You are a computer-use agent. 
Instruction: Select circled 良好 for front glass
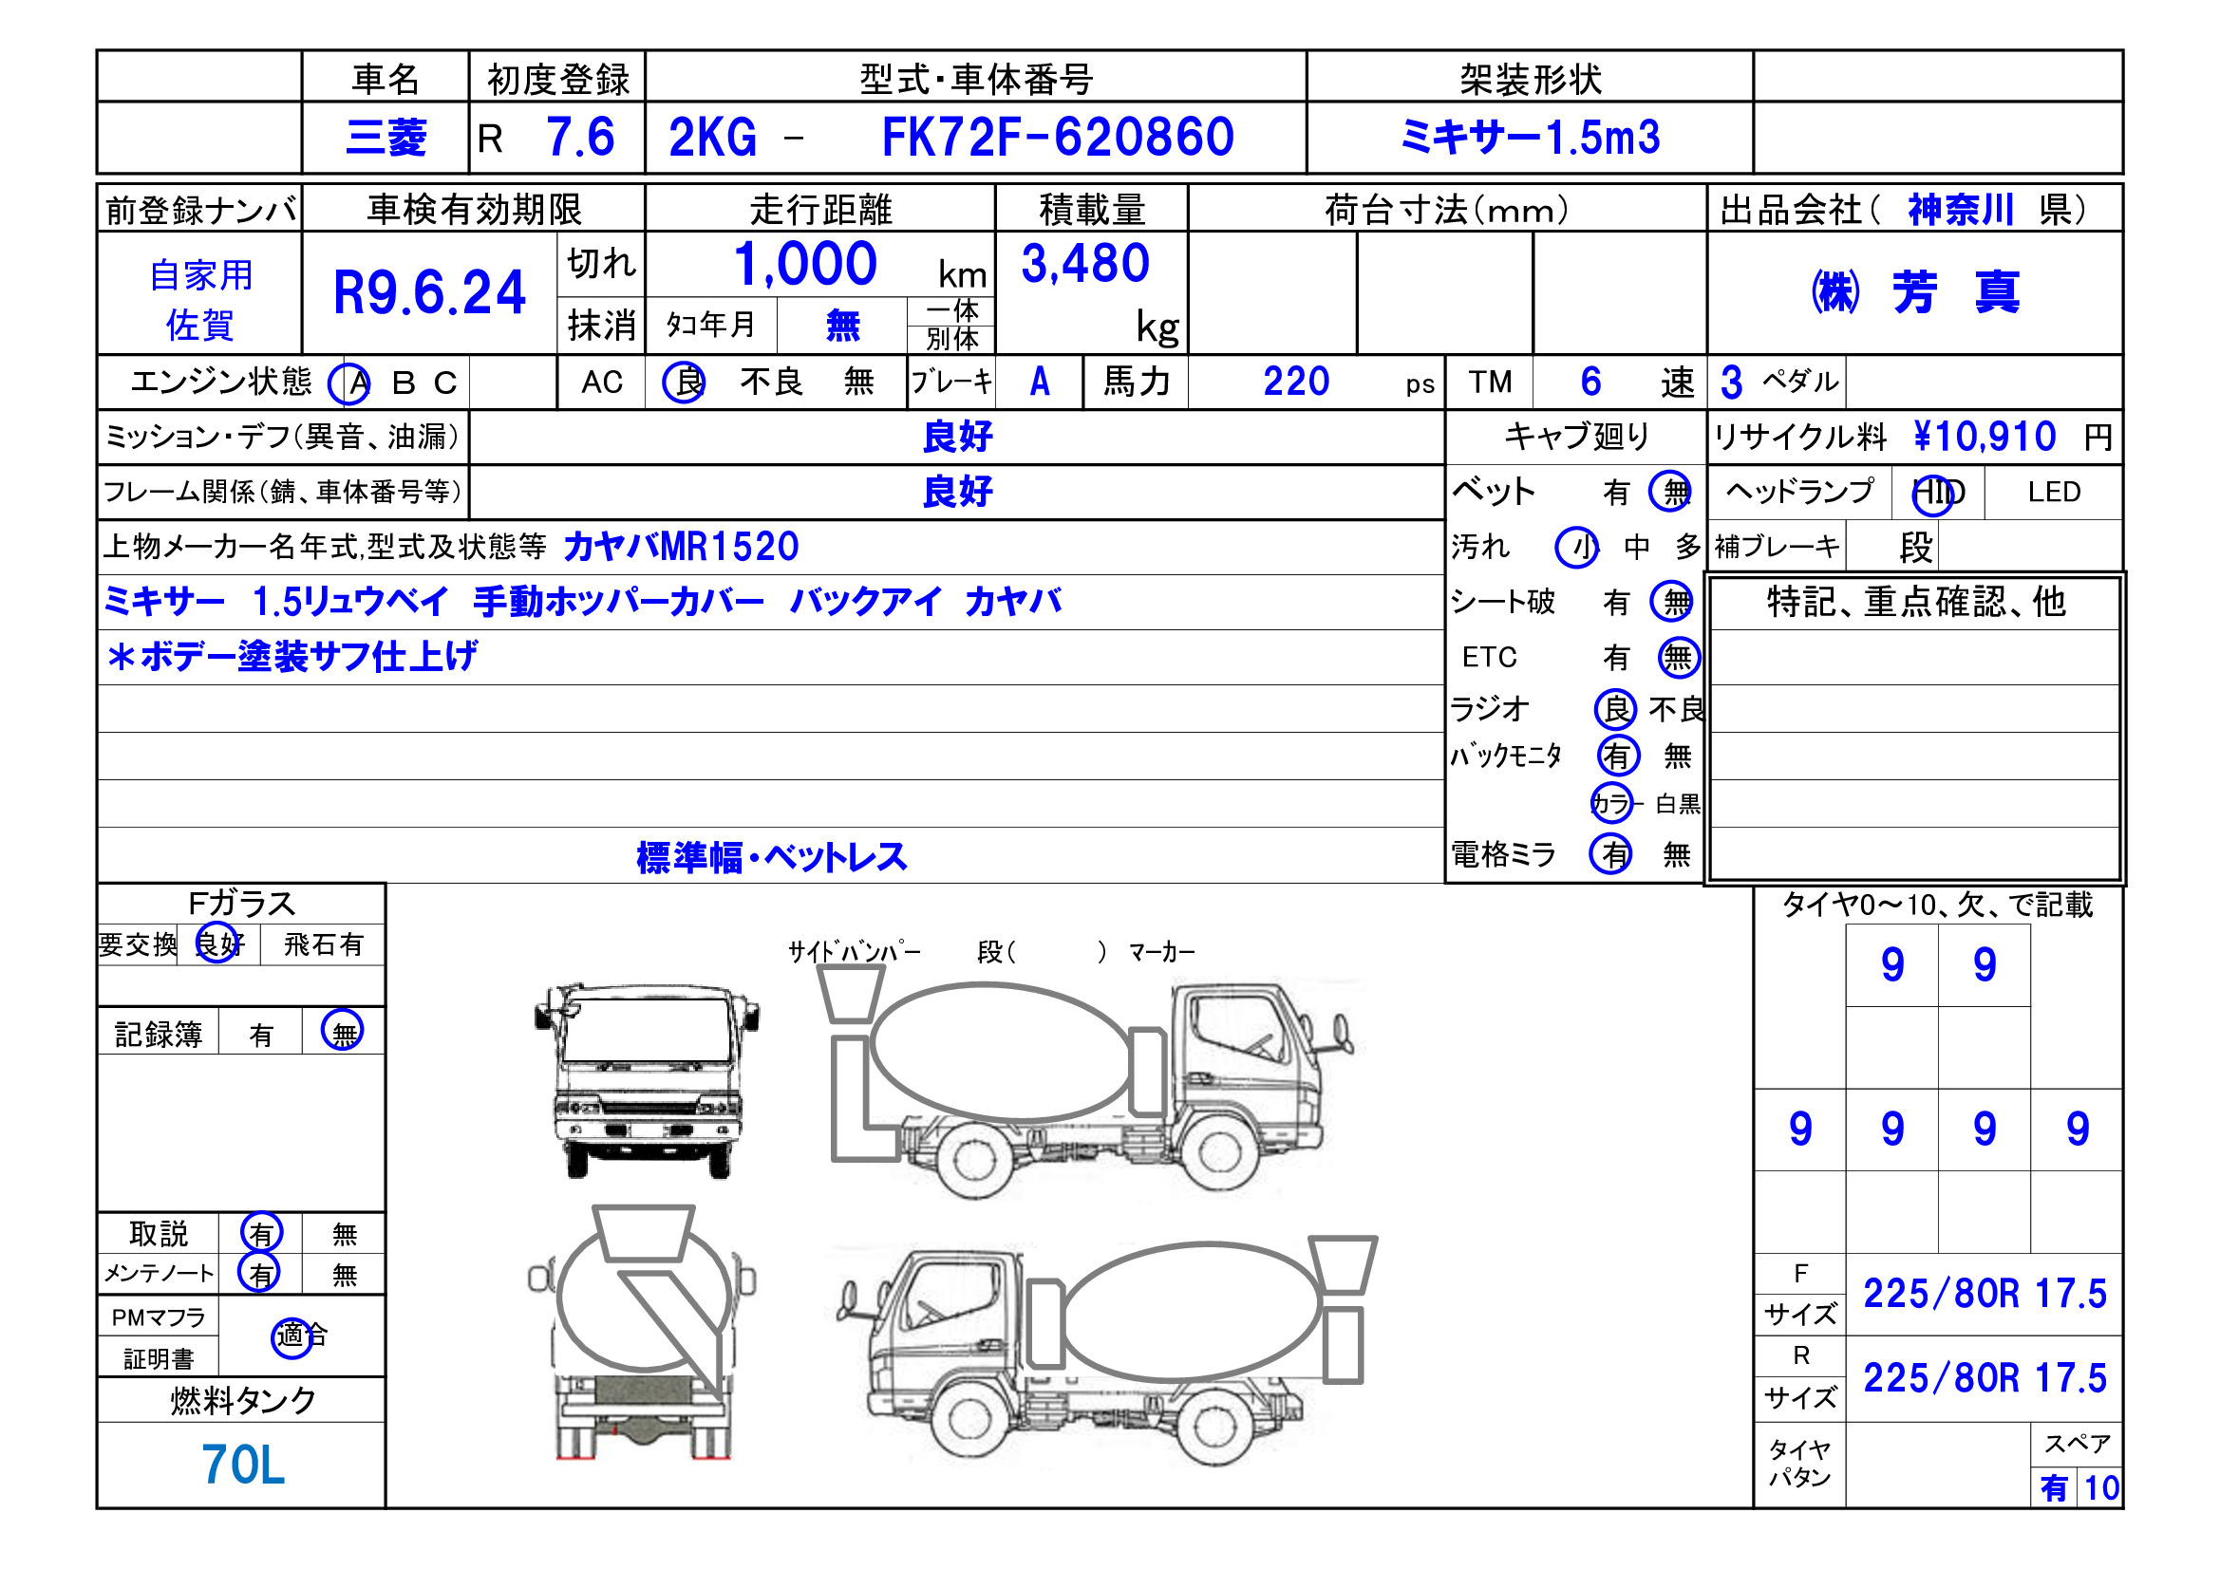click(x=218, y=943)
